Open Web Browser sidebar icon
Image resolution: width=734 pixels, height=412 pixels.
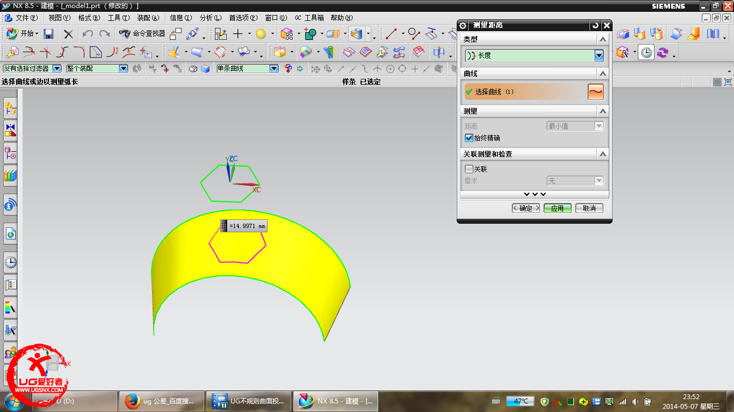coord(10,233)
